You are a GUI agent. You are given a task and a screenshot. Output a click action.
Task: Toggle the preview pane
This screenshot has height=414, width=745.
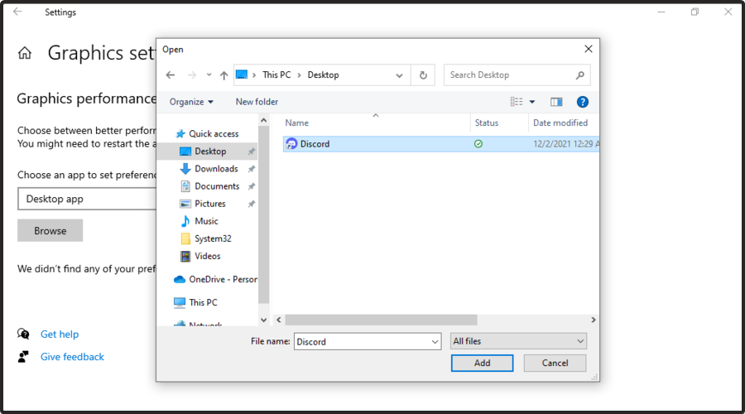pos(556,102)
